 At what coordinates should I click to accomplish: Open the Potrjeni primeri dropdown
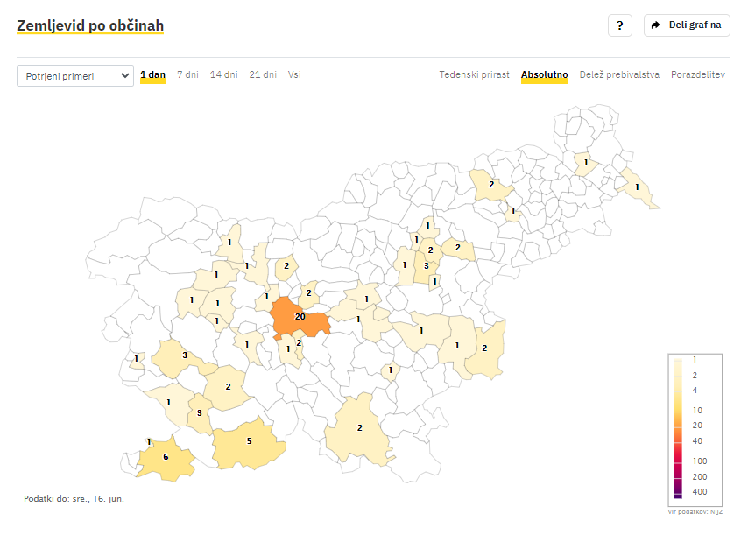tap(75, 76)
